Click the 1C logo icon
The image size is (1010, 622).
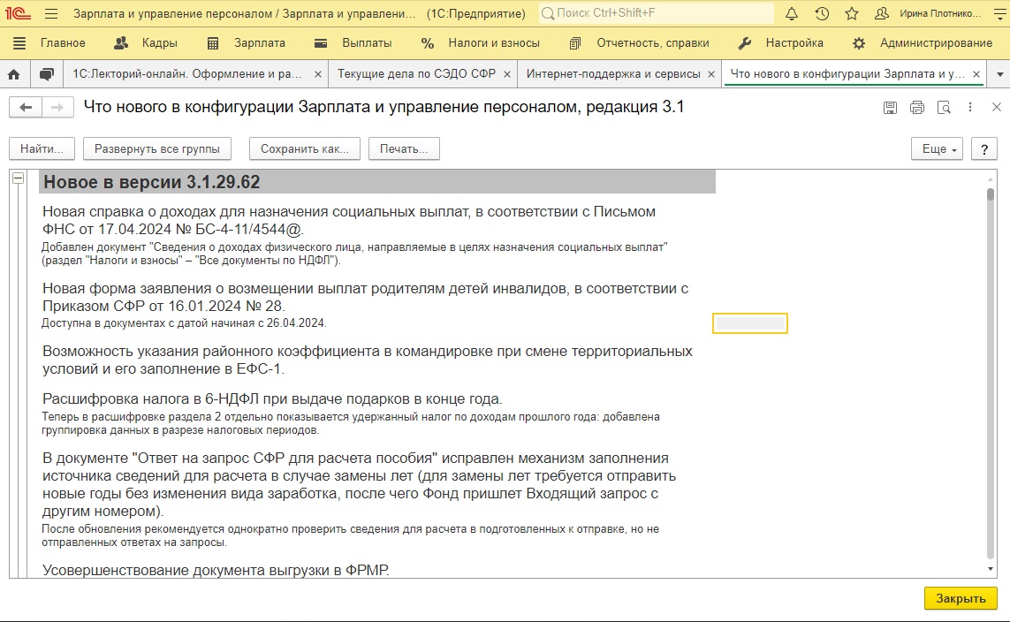[18, 13]
